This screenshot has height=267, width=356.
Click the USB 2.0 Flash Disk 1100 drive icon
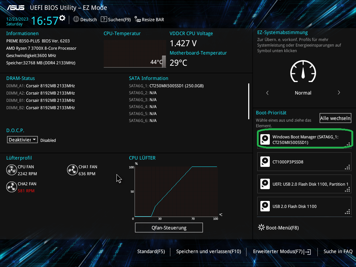click(265, 206)
